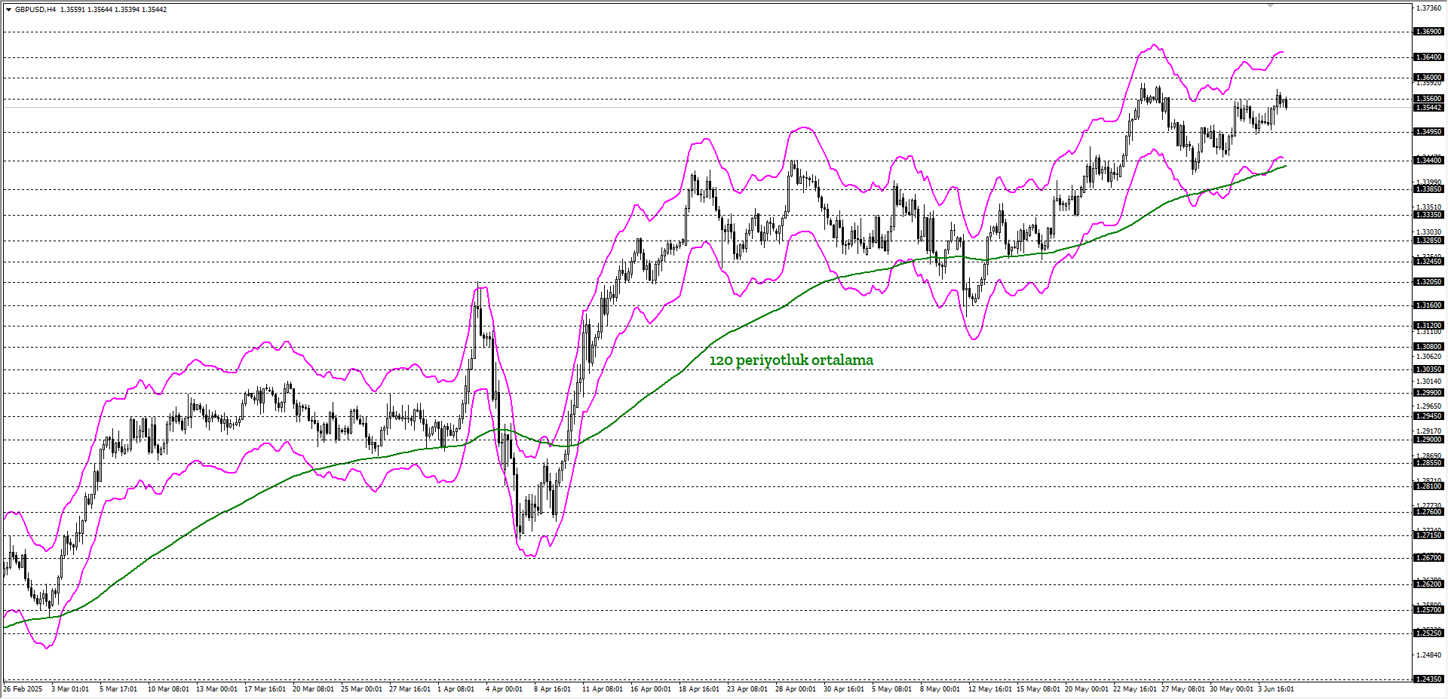Click the 1.28100 price level label
The image size is (1448, 699).
tap(1428, 486)
